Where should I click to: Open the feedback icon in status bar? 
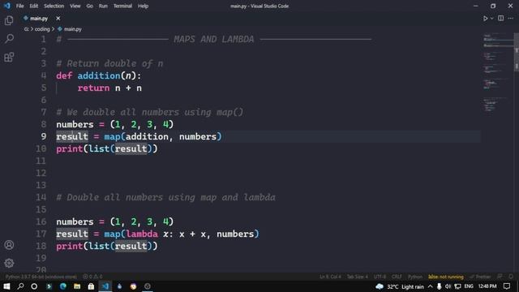click(x=500, y=277)
